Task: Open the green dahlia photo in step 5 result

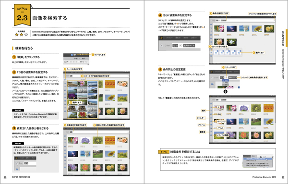Action: (x=256, y=108)
